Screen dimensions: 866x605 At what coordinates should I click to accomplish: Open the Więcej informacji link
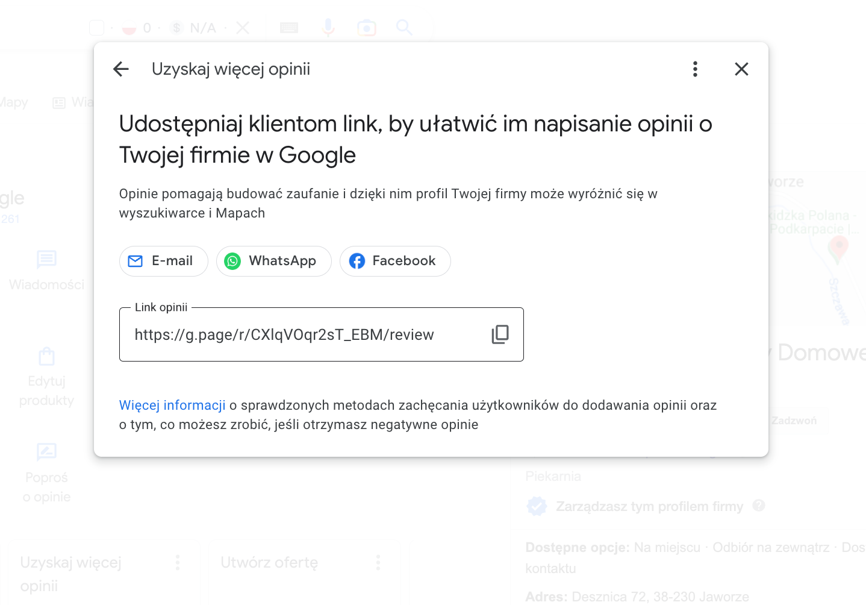point(172,405)
